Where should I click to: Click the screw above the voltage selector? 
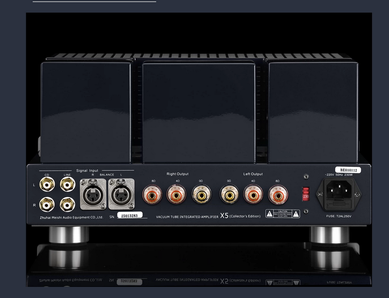[x=306, y=176]
